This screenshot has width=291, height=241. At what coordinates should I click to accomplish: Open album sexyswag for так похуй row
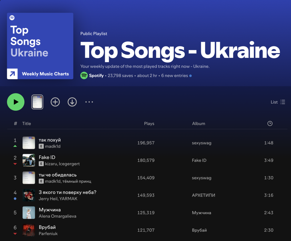[201, 143]
